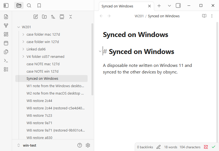Image resolution: width=219 pixels, height=151 pixels.
Task: Navigate forward in history
Action: pyautogui.click(x=109, y=16)
